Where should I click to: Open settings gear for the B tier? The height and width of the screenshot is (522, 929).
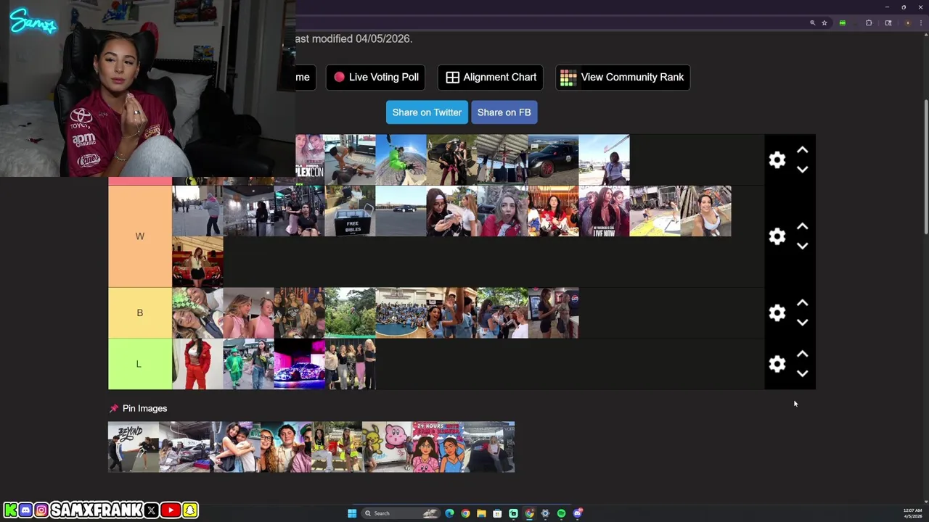(x=777, y=312)
